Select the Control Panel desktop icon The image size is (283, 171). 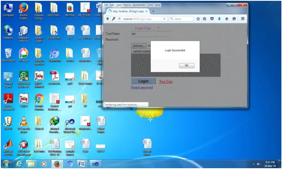pos(8,80)
